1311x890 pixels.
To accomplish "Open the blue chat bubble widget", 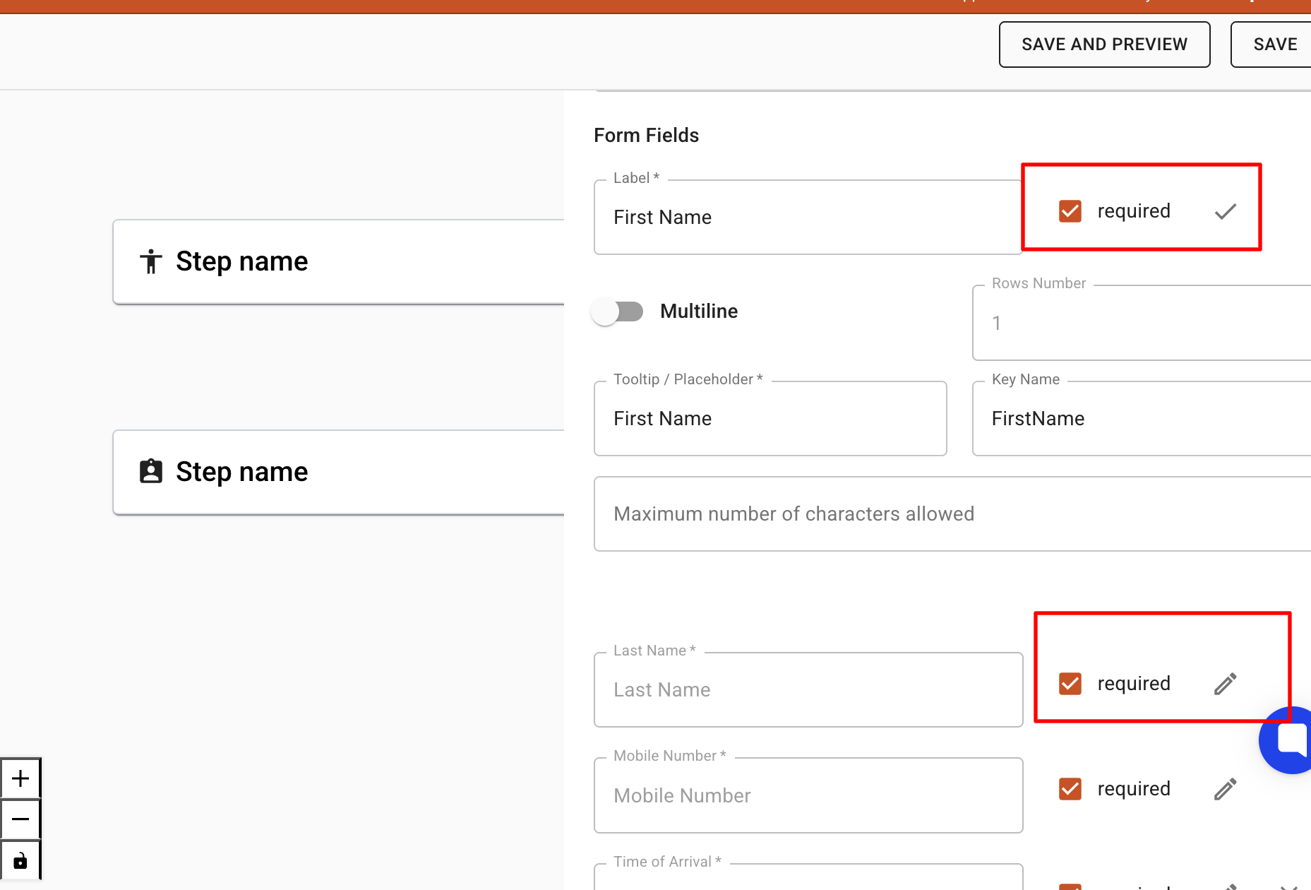I will [1288, 740].
